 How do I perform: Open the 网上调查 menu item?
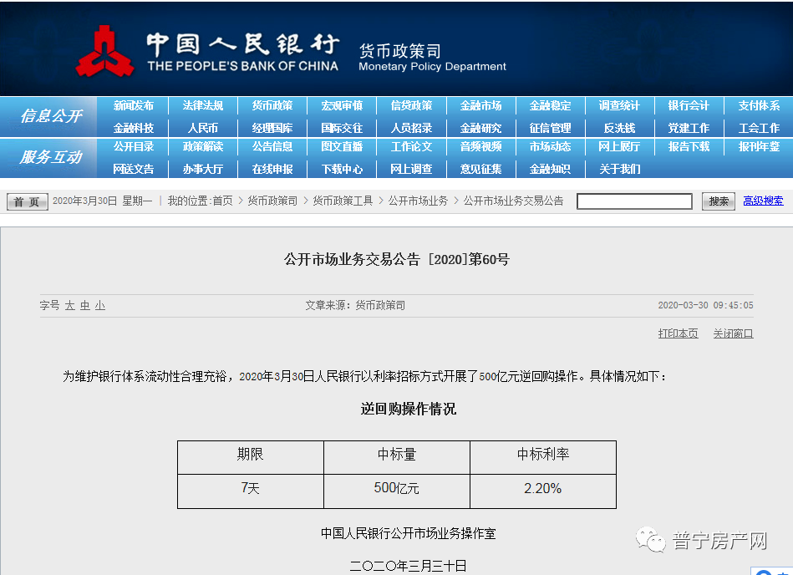pyautogui.click(x=412, y=169)
